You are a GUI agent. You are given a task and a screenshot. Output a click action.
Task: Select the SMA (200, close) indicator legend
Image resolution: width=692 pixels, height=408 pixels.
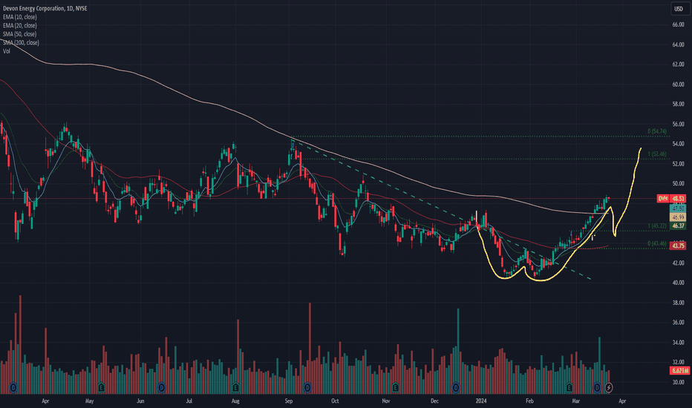(22, 42)
